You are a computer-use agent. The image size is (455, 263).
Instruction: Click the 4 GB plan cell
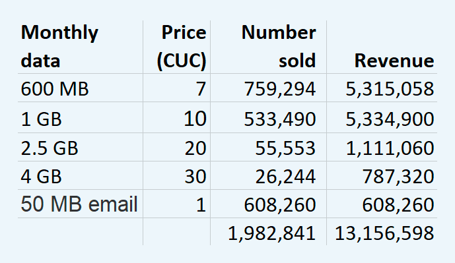coord(81,175)
